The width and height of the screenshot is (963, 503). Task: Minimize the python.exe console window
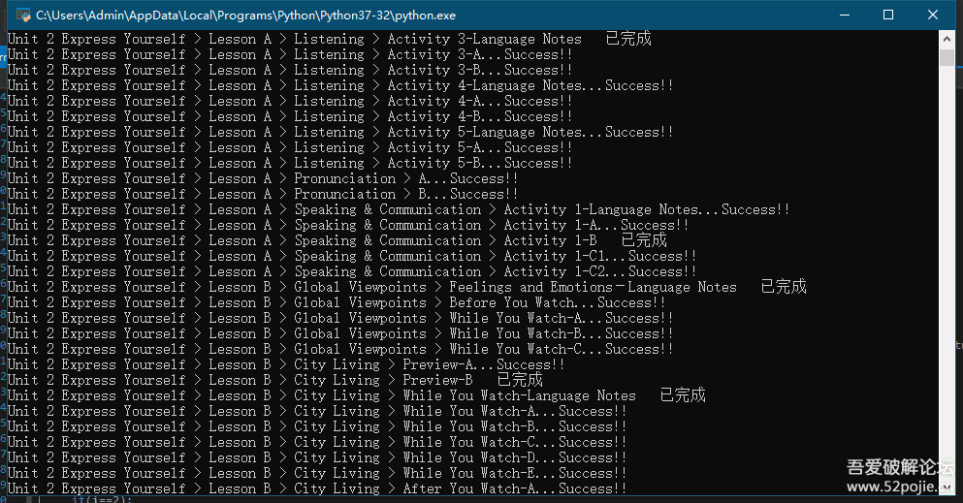(x=845, y=15)
